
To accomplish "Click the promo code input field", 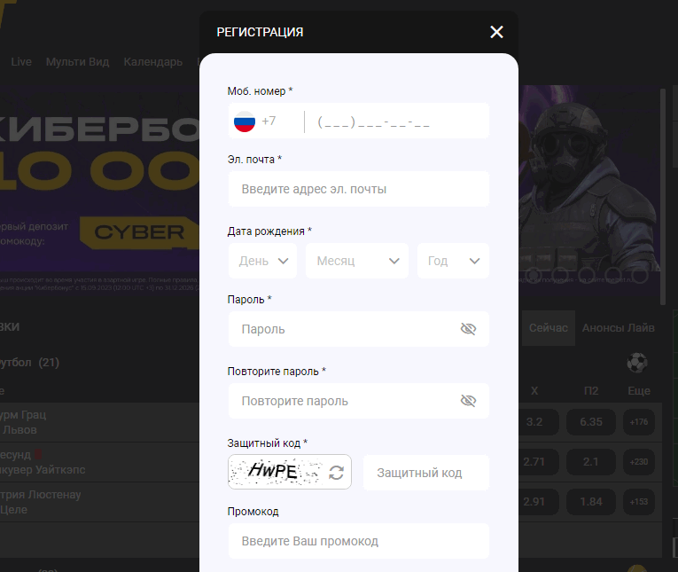I will [x=358, y=541].
